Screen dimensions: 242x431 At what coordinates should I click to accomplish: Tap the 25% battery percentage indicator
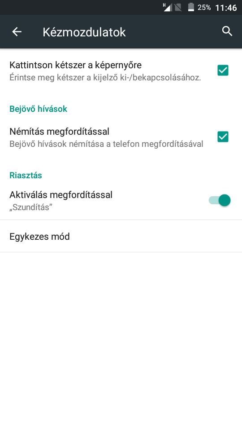204,8
